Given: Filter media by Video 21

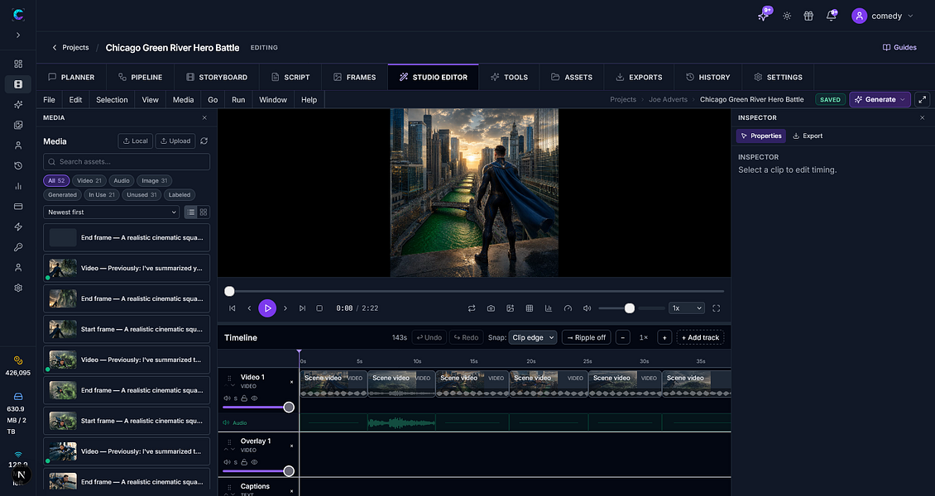Looking at the screenshot, I should pyautogui.click(x=89, y=180).
